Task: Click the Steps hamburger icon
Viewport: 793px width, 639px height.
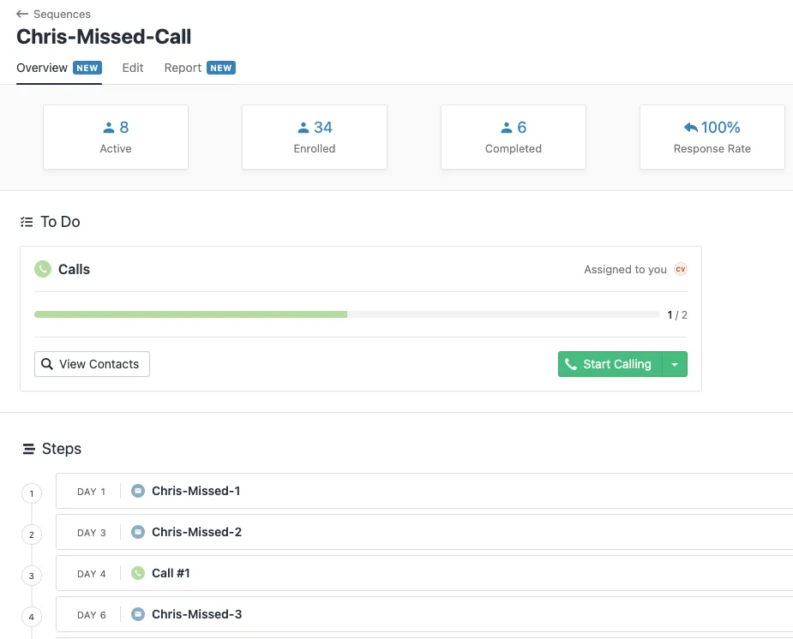Action: click(x=28, y=448)
